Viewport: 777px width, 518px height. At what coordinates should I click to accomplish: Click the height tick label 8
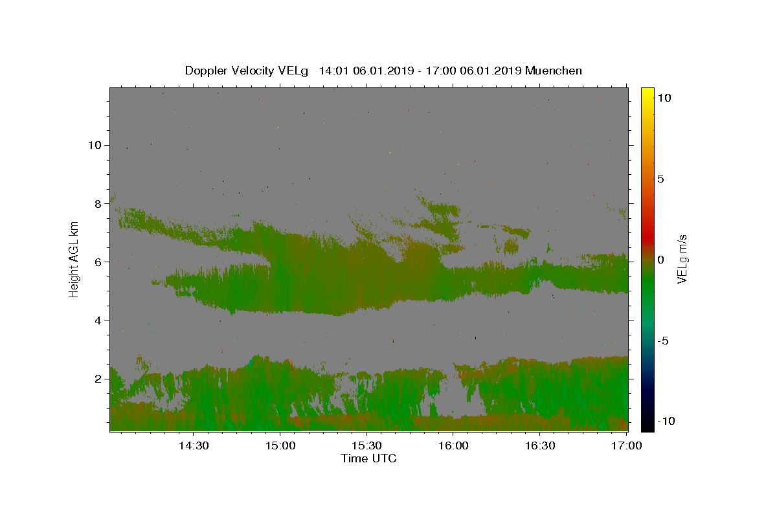point(97,203)
